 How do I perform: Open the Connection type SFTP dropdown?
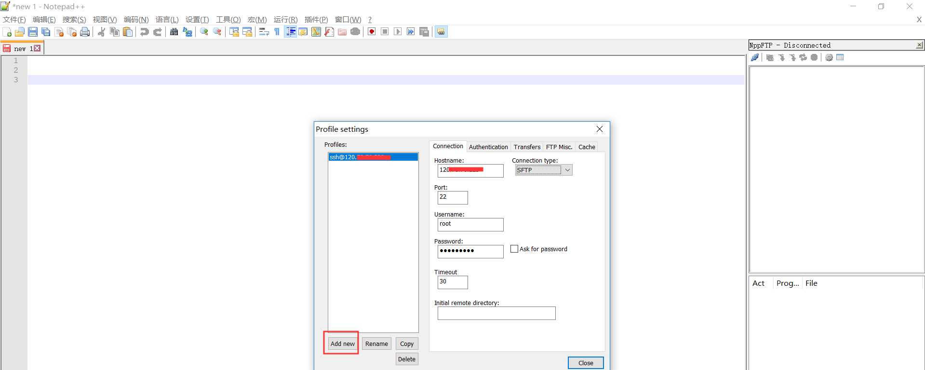click(544, 170)
